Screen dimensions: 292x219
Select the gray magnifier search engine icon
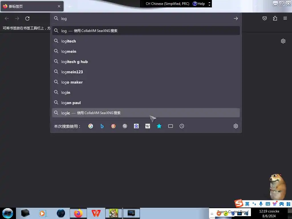[125, 126]
